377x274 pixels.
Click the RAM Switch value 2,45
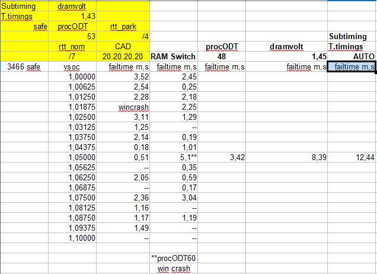[x=174, y=77]
